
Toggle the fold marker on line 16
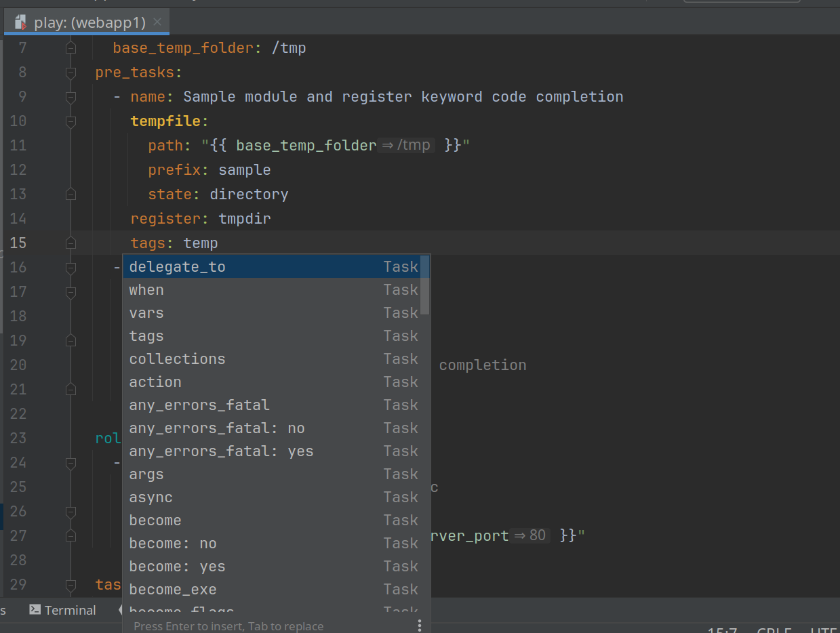[x=71, y=268]
